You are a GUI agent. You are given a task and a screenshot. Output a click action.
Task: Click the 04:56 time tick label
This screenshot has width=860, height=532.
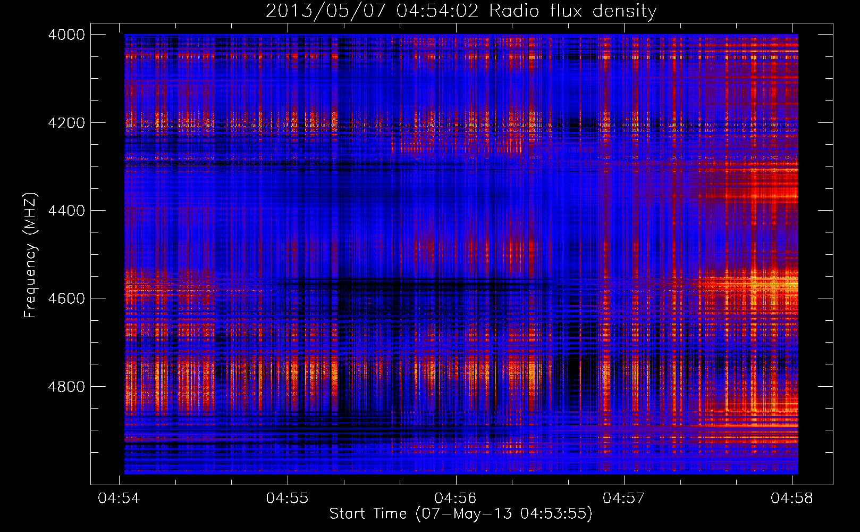click(x=456, y=498)
